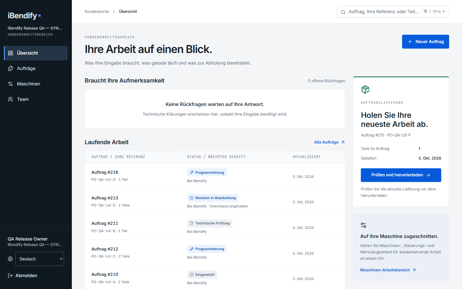Click the Strg K shortcut hint
Image resolution: width=462 pixels, height=289 pixels.
434,12
